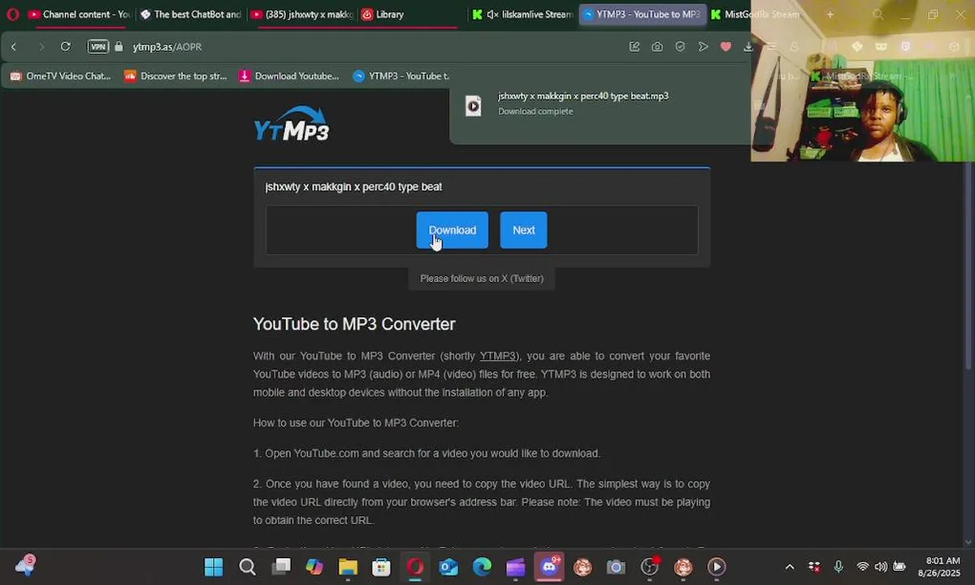Image resolution: width=975 pixels, height=585 pixels.
Task: Open the browser downloads arrow icon
Action: coord(748,47)
